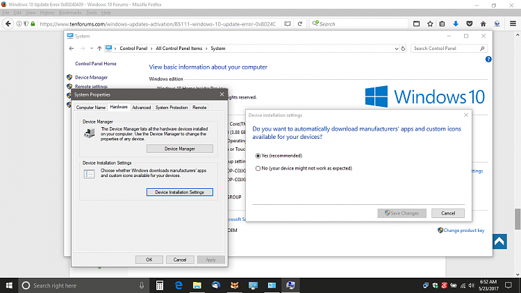This screenshot has width=521, height=293.
Task: Toggle Firefox reader view icon
Action: [x=288, y=24]
